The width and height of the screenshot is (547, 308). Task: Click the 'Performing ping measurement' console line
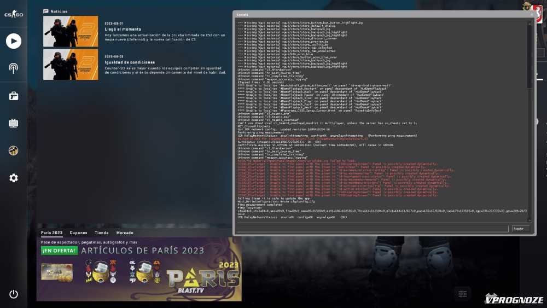[x=260, y=132]
